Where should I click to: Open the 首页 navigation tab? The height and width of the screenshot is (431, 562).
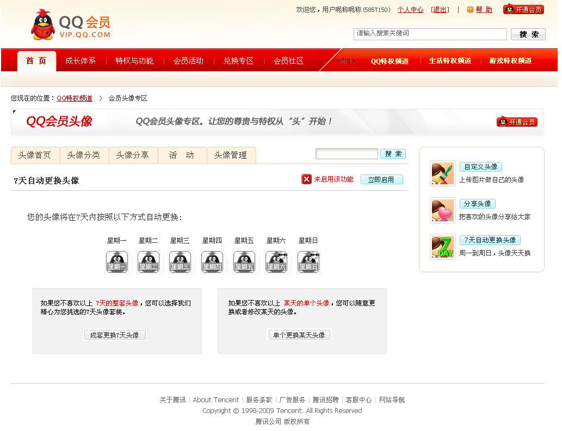point(36,61)
